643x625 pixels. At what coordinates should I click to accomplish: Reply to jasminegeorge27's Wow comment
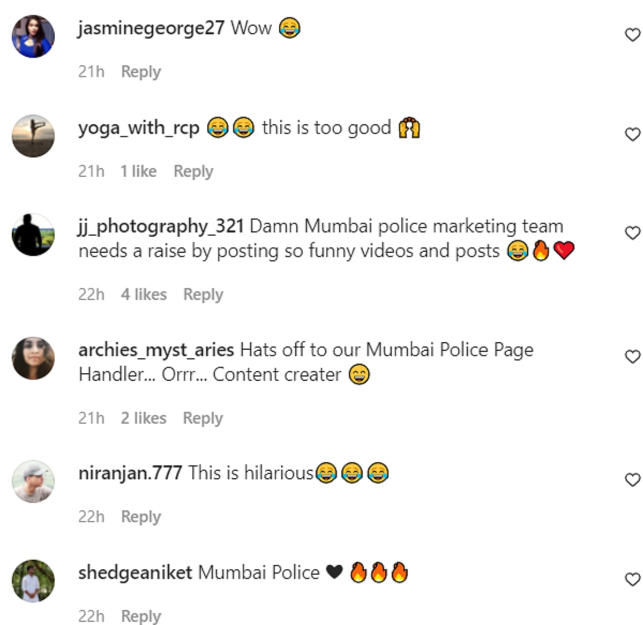pyautogui.click(x=141, y=72)
